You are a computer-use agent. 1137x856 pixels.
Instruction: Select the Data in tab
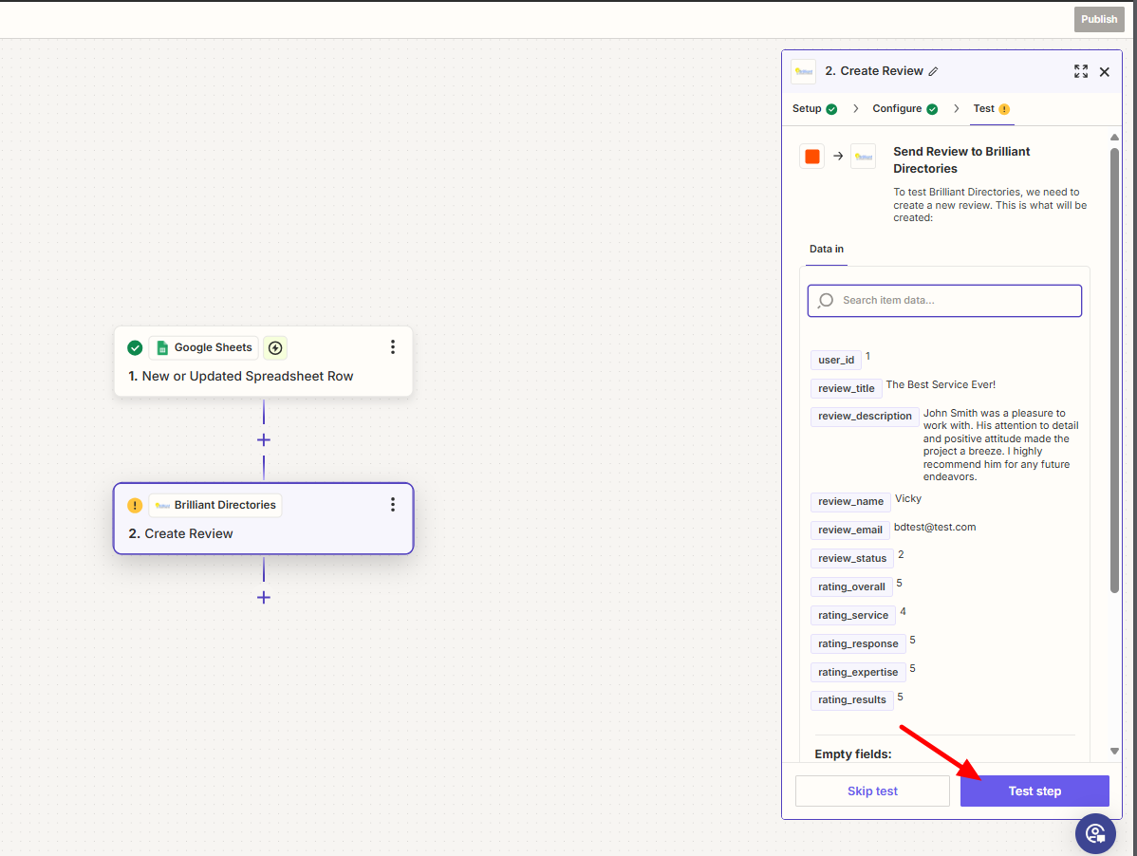pos(826,249)
